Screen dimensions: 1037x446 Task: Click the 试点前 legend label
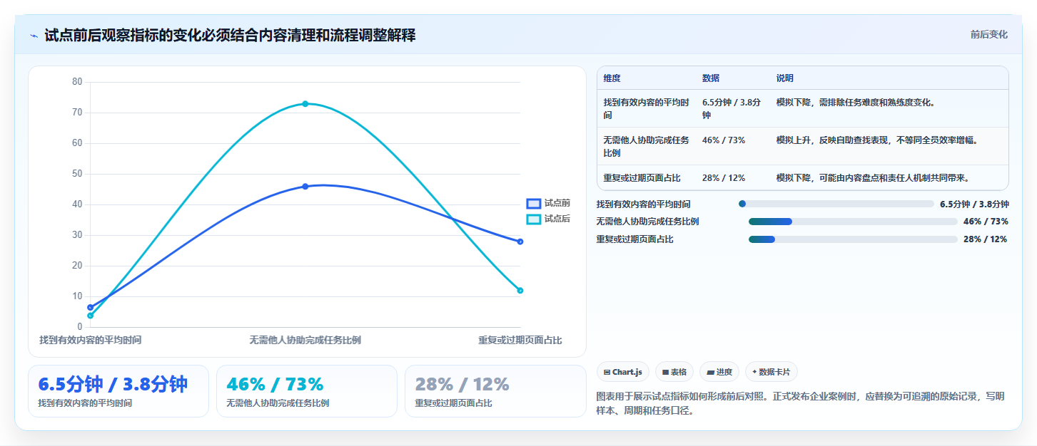coord(557,204)
